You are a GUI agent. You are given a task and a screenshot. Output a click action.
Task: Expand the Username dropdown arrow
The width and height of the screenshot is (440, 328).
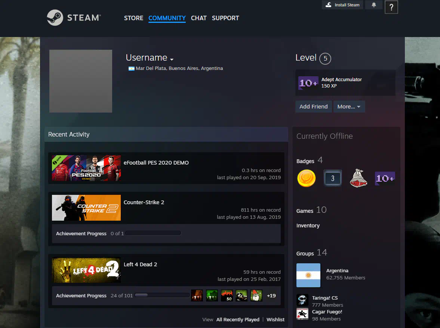click(172, 59)
